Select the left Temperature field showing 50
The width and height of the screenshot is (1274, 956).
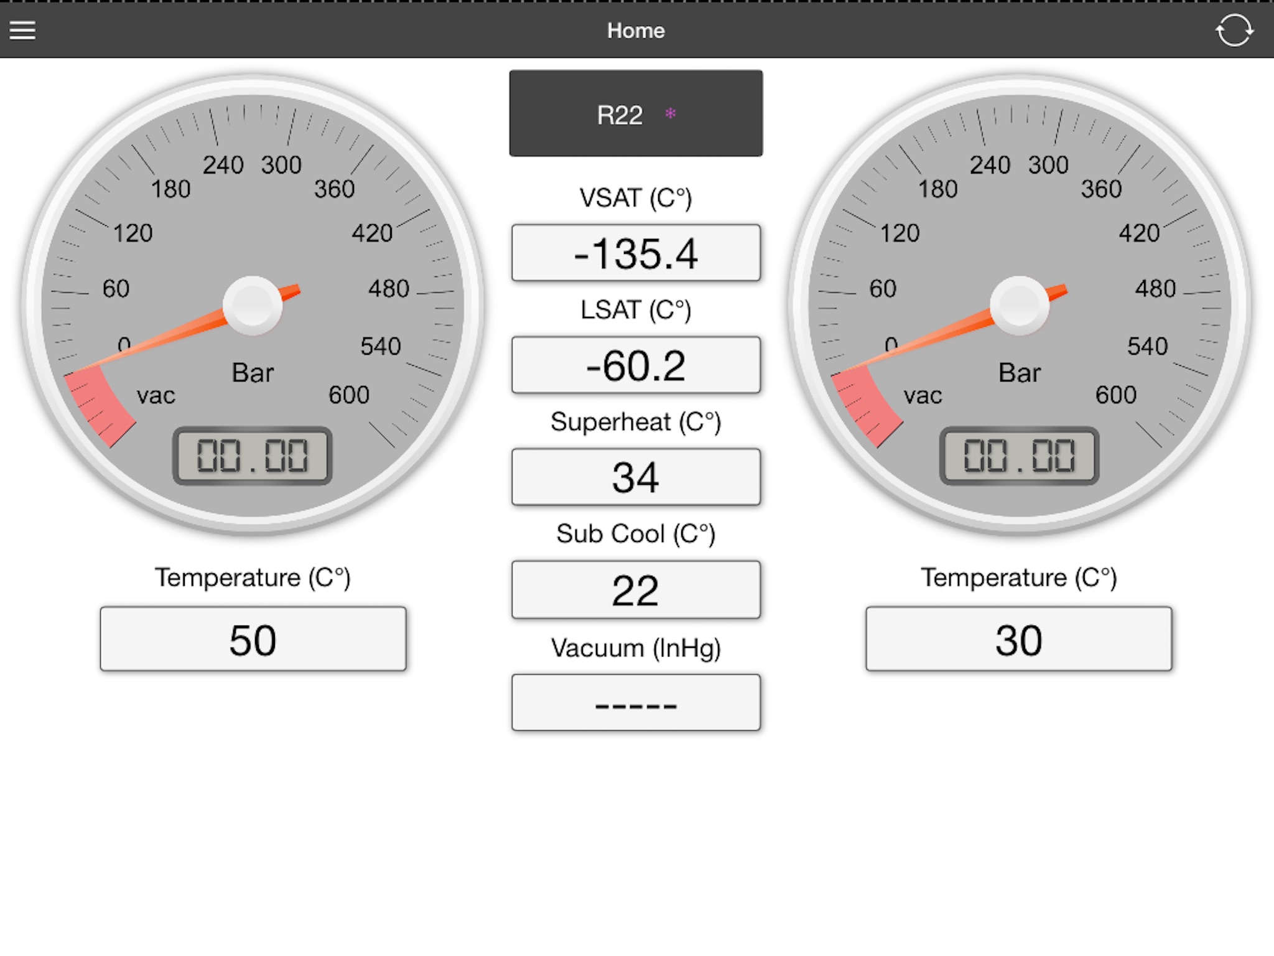coord(253,639)
